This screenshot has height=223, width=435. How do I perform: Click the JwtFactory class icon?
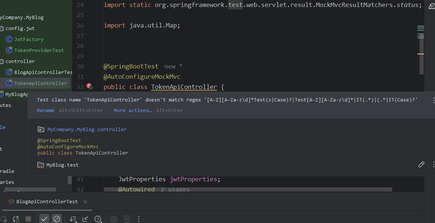tap(9, 40)
